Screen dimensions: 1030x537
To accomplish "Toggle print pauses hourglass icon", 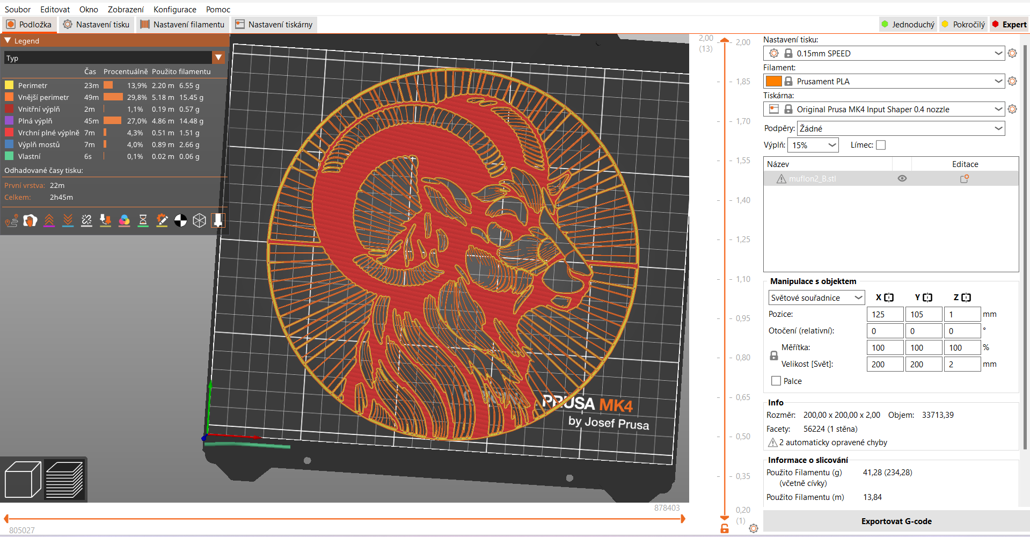I will 143,220.
